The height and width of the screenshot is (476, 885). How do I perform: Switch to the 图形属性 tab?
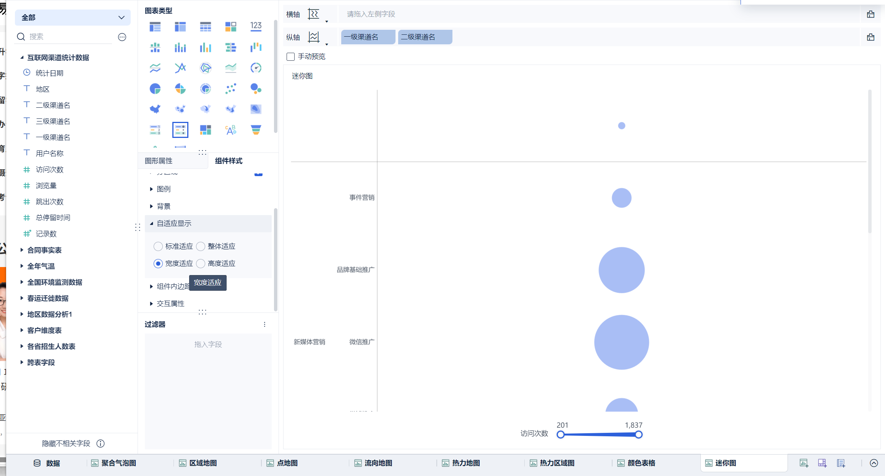pos(159,161)
